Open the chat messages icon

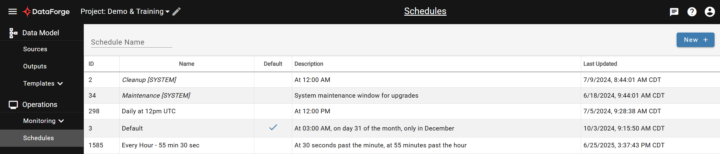click(674, 12)
